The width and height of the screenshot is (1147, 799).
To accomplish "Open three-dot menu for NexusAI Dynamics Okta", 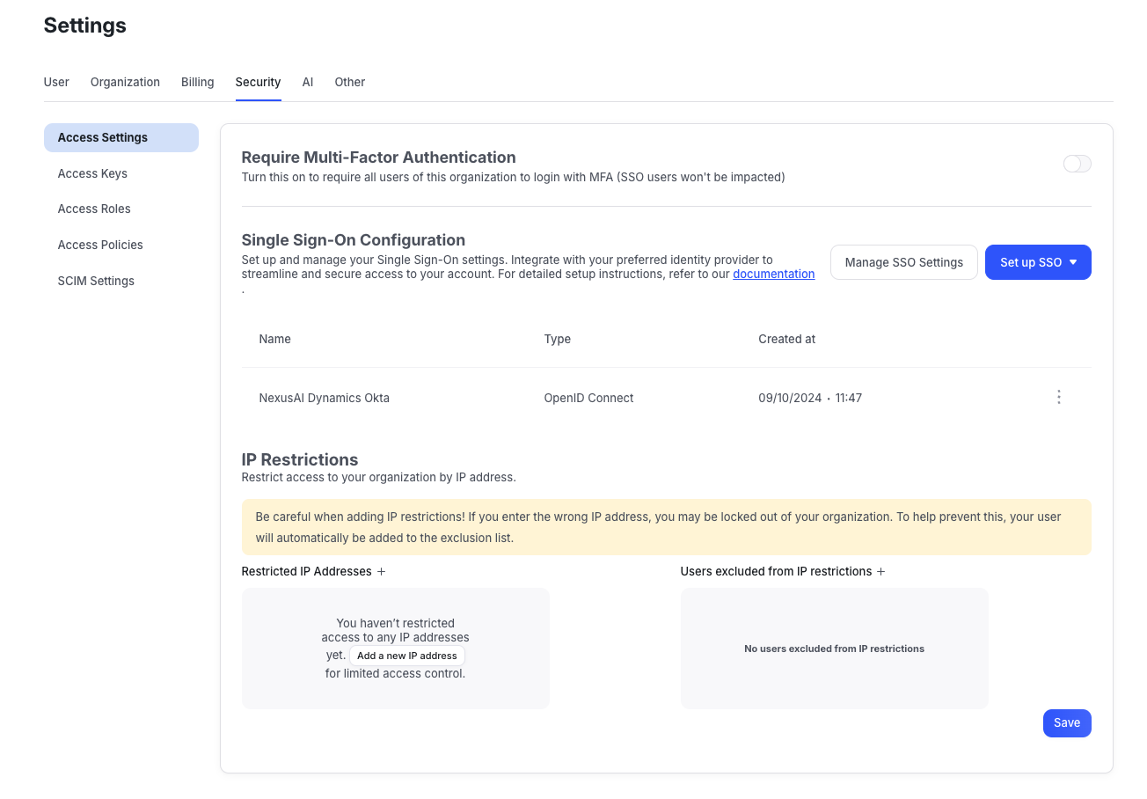I will pos(1058,398).
